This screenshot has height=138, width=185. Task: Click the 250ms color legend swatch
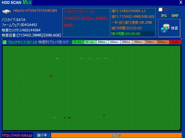pyautogui.click(x=127, y=42)
